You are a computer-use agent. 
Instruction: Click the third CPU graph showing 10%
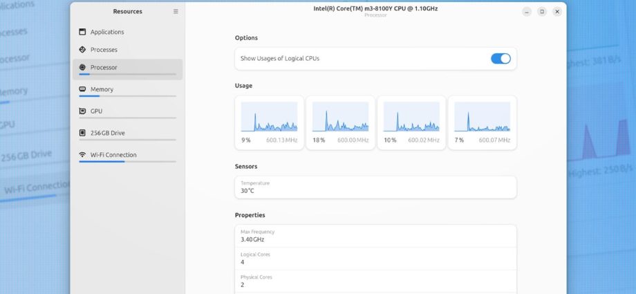coord(411,117)
